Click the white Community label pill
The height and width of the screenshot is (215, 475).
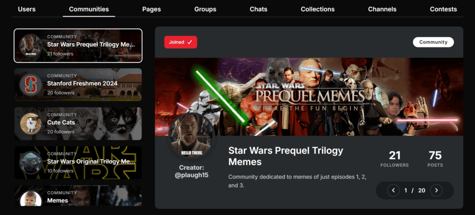[433, 42]
